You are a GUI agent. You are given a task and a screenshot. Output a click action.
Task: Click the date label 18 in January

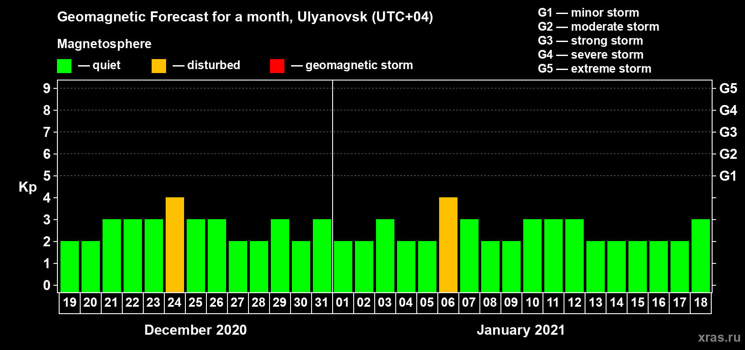[701, 303]
